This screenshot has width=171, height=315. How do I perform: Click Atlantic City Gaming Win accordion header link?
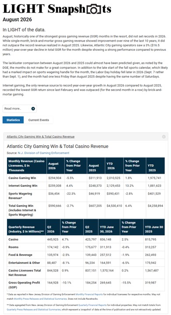coord(40,136)
